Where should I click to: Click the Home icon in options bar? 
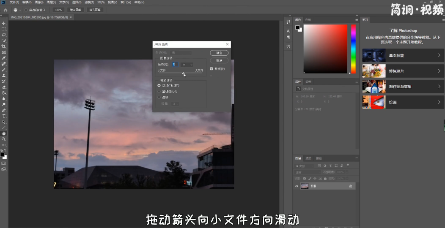point(5,10)
